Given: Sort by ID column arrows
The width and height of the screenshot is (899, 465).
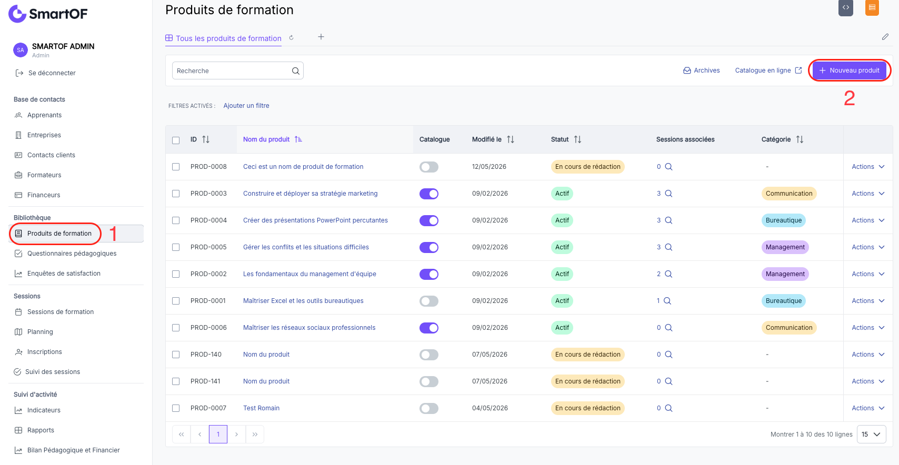Looking at the screenshot, I should coord(206,139).
